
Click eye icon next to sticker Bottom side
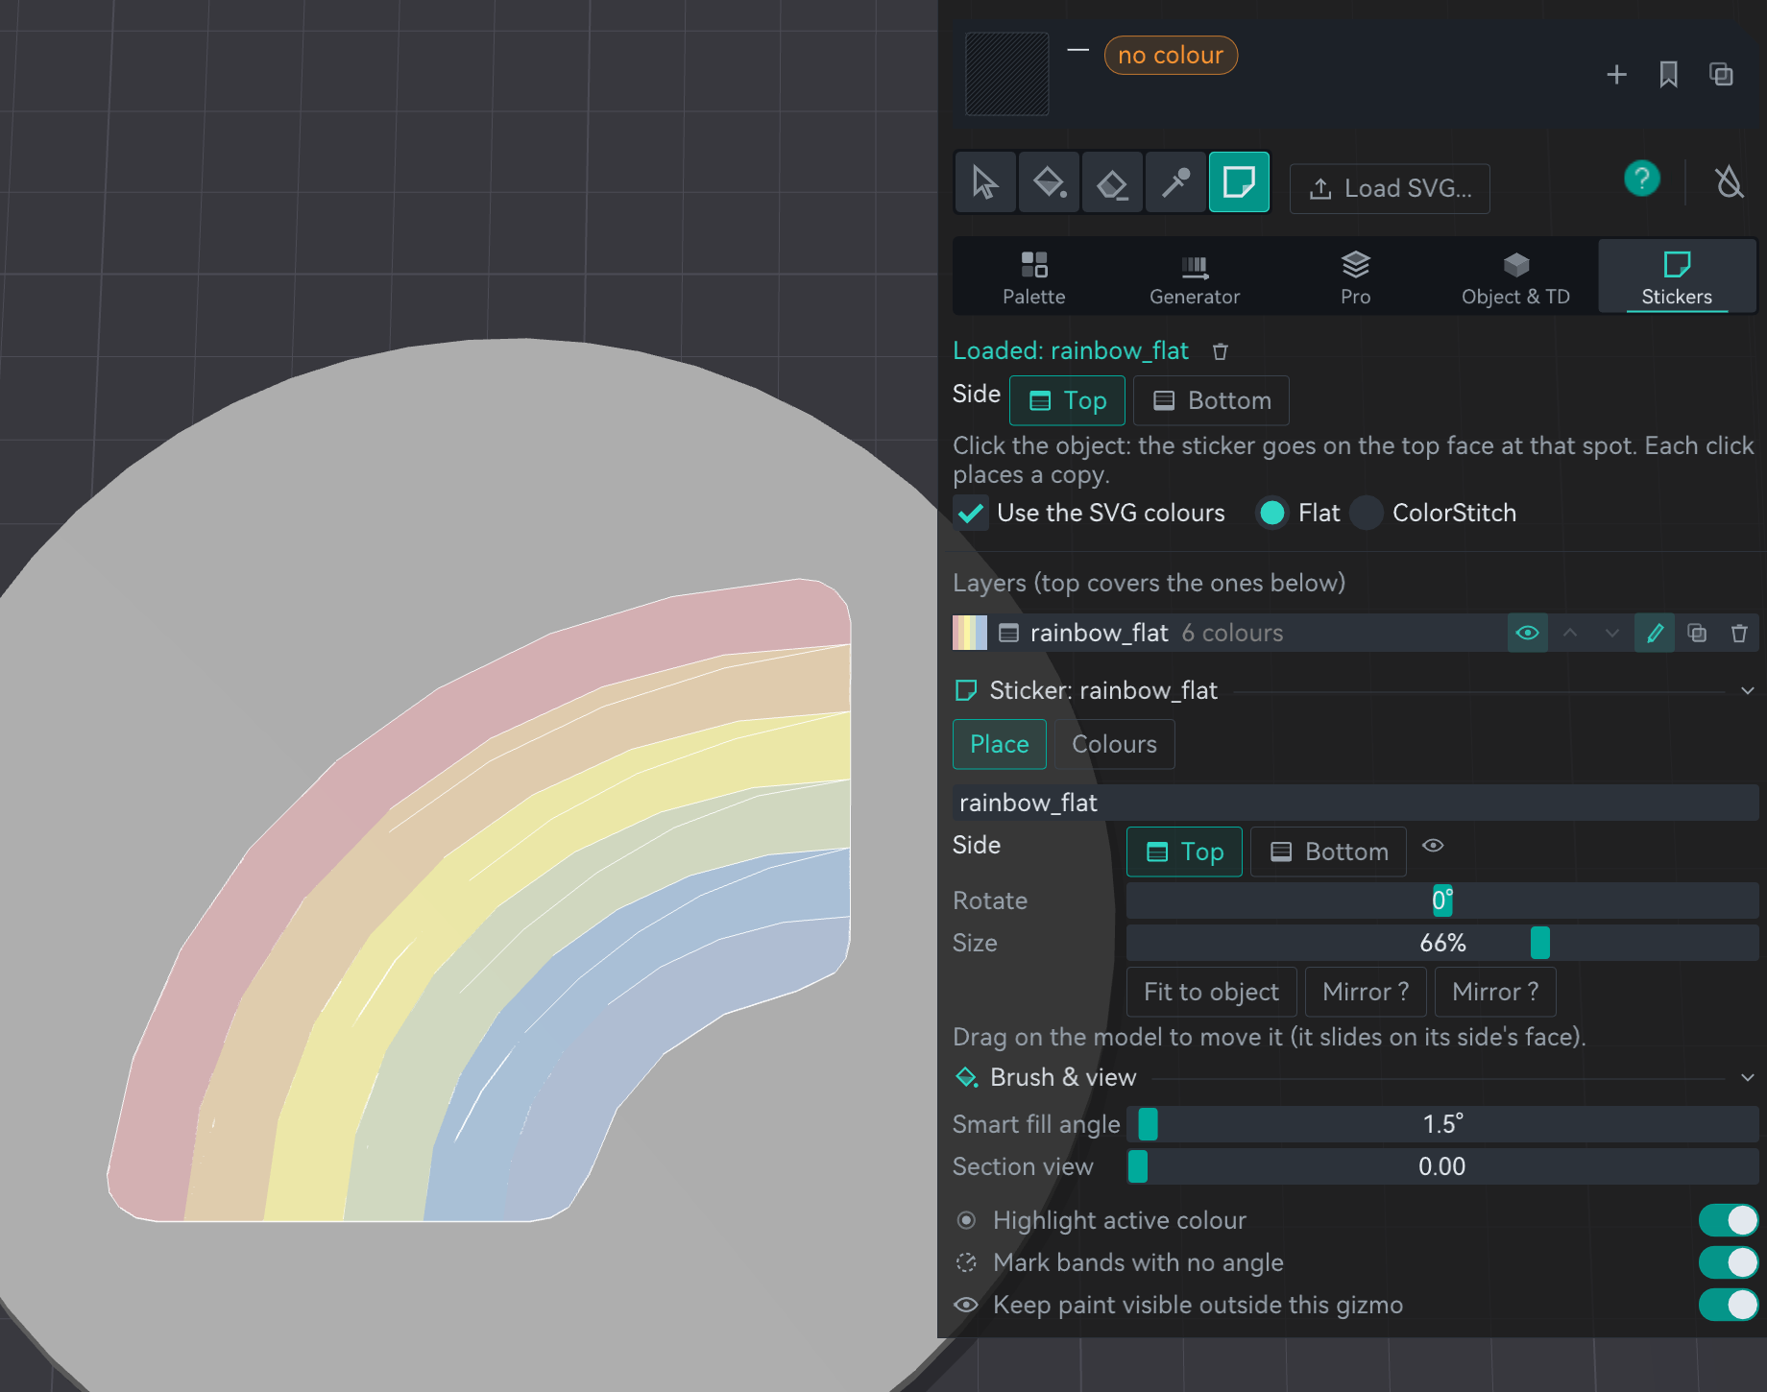1433,846
